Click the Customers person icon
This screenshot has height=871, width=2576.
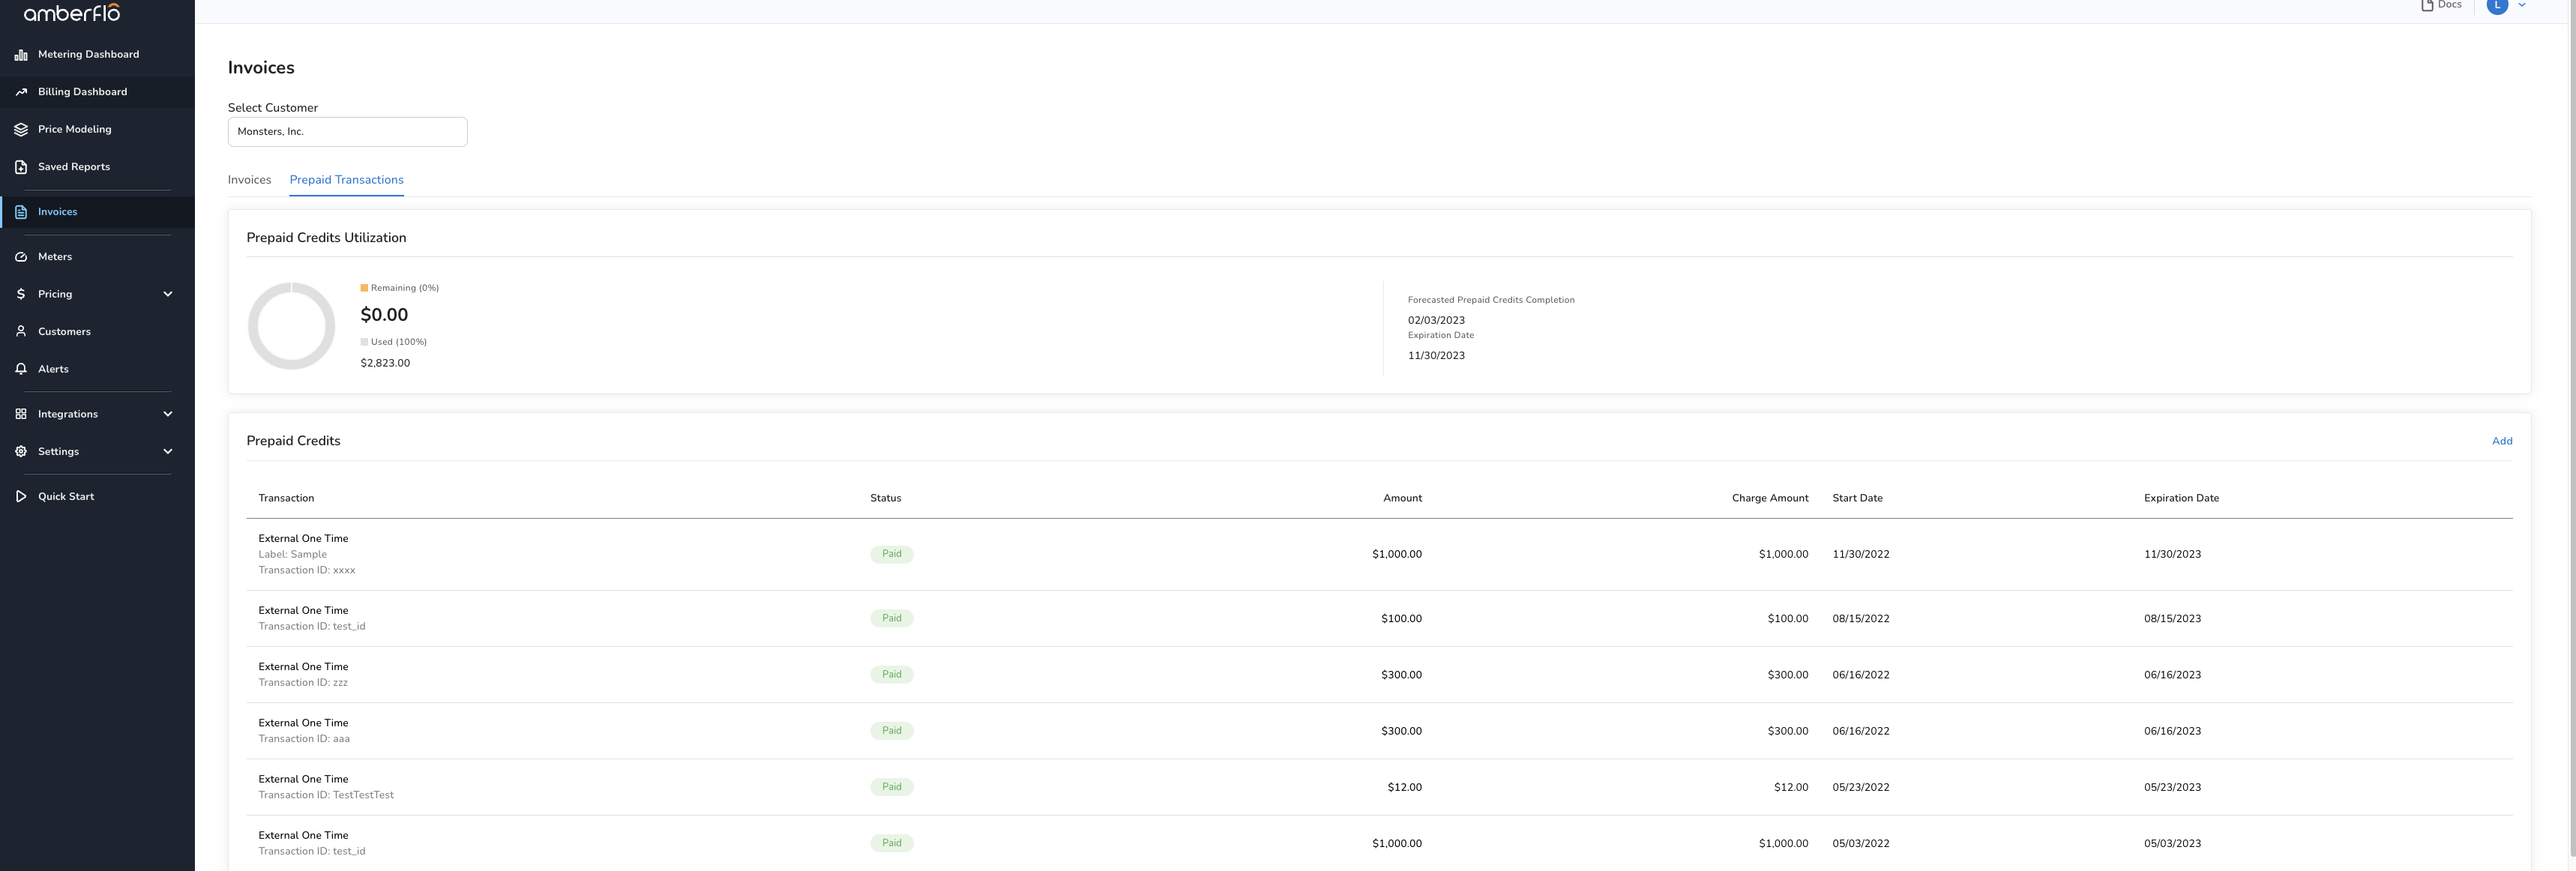(21, 332)
